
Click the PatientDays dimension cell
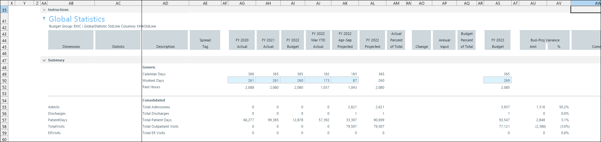tap(58, 120)
